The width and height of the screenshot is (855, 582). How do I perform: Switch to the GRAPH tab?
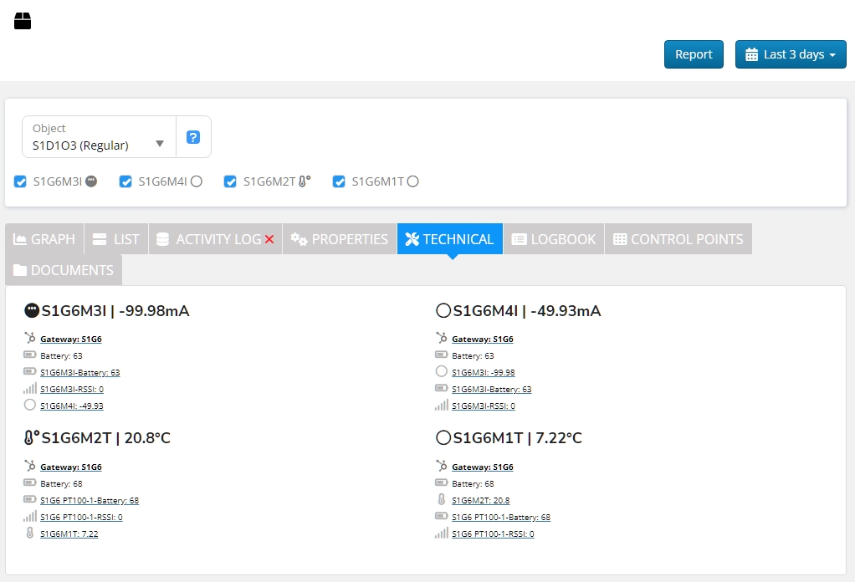point(44,239)
